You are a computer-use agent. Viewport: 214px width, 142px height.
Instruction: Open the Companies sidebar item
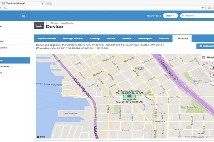coord(15,48)
